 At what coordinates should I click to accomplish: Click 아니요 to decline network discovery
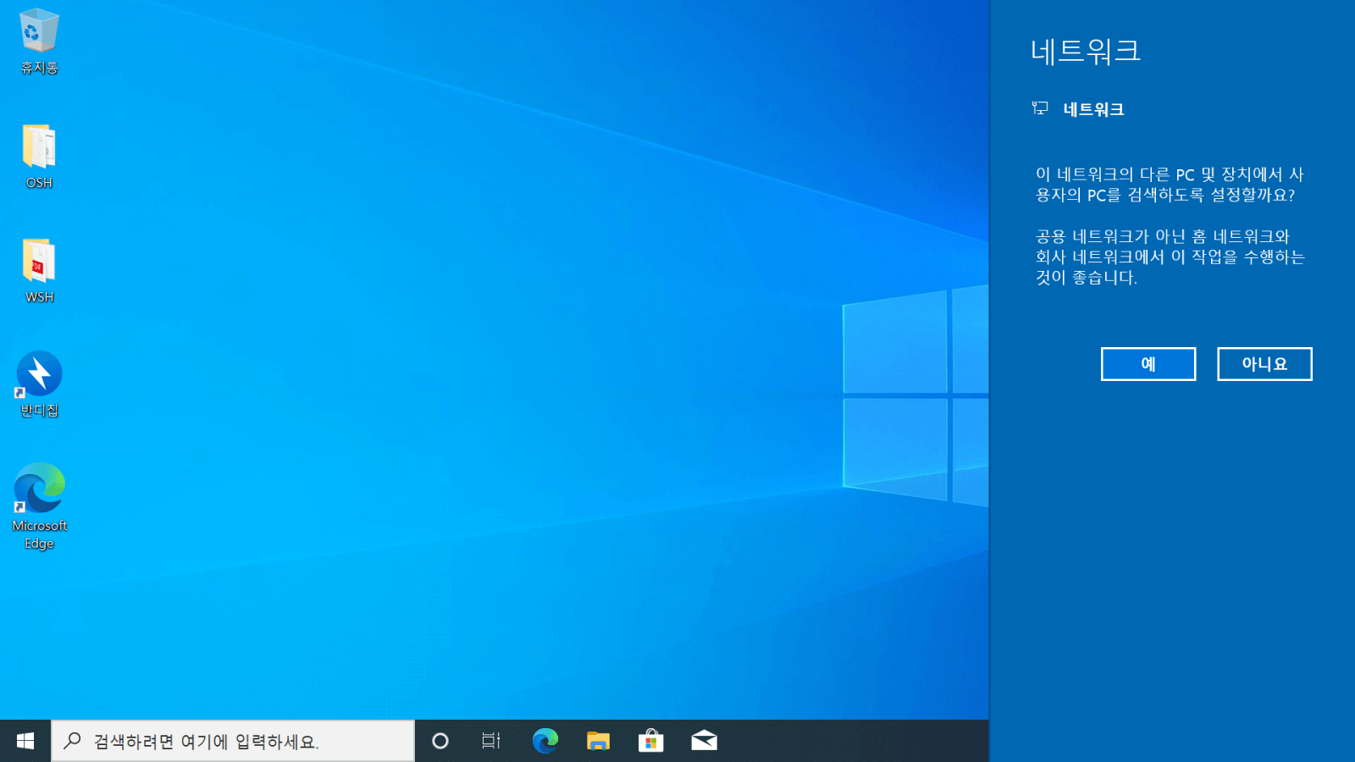(x=1264, y=364)
